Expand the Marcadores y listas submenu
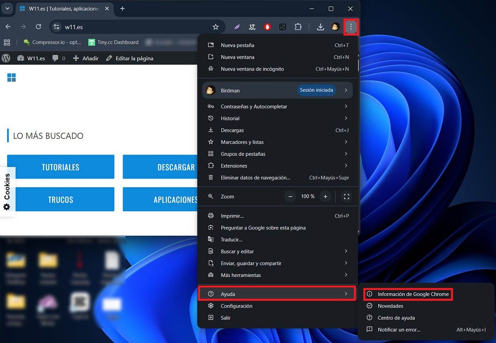The height and width of the screenshot is (343, 496). tap(277, 142)
